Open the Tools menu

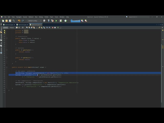(x=56, y=17)
